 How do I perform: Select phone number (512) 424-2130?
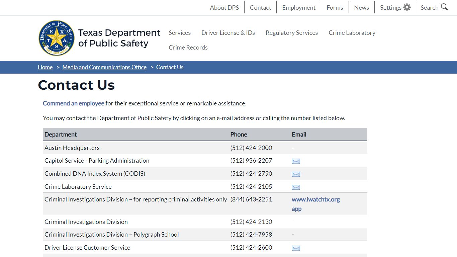251,222
